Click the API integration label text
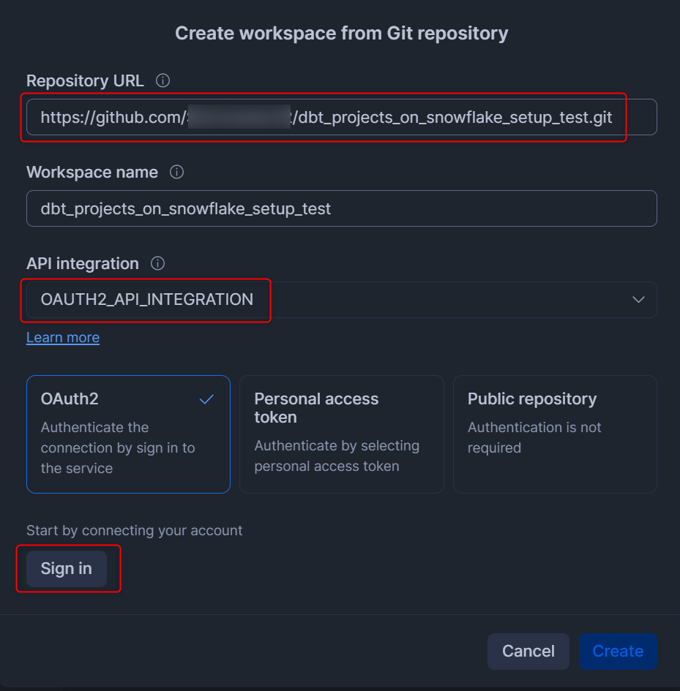The height and width of the screenshot is (691, 680). click(x=82, y=263)
